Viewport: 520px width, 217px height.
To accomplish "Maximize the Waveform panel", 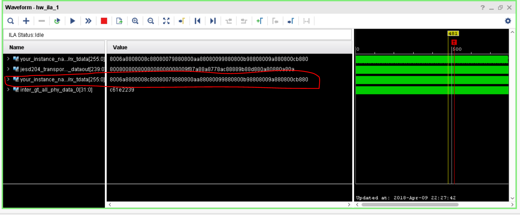I will 500,7.
